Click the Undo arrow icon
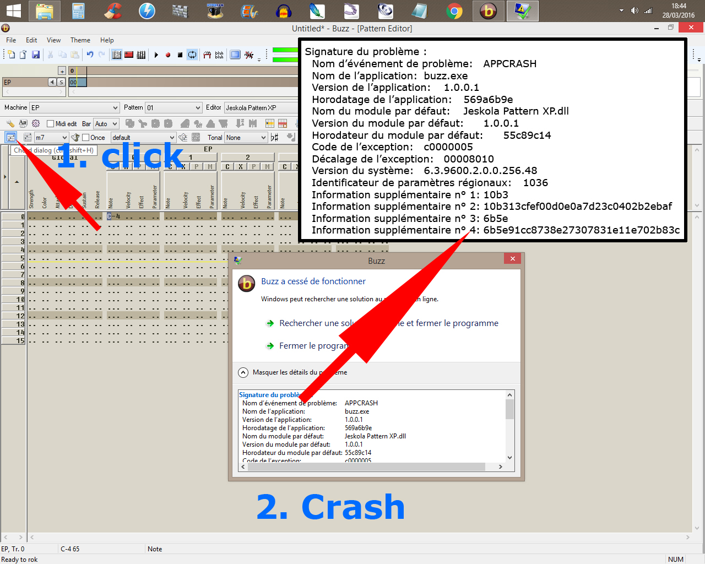The height and width of the screenshot is (564, 705). point(90,55)
